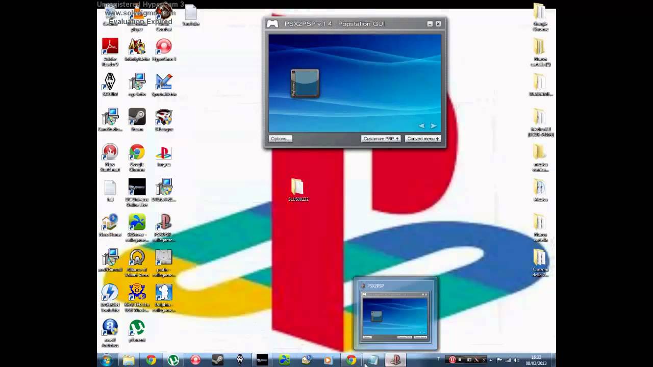Open Nero Home desktop shortcut
The image size is (653, 367).
[x=110, y=225]
